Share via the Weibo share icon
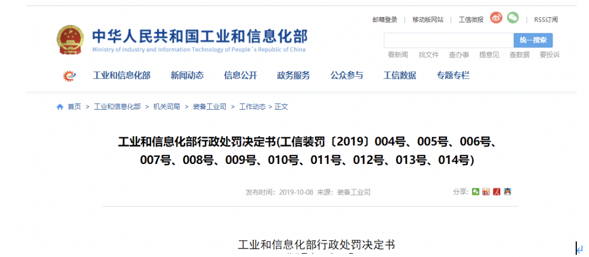The width and height of the screenshot is (589, 257). click(486, 192)
